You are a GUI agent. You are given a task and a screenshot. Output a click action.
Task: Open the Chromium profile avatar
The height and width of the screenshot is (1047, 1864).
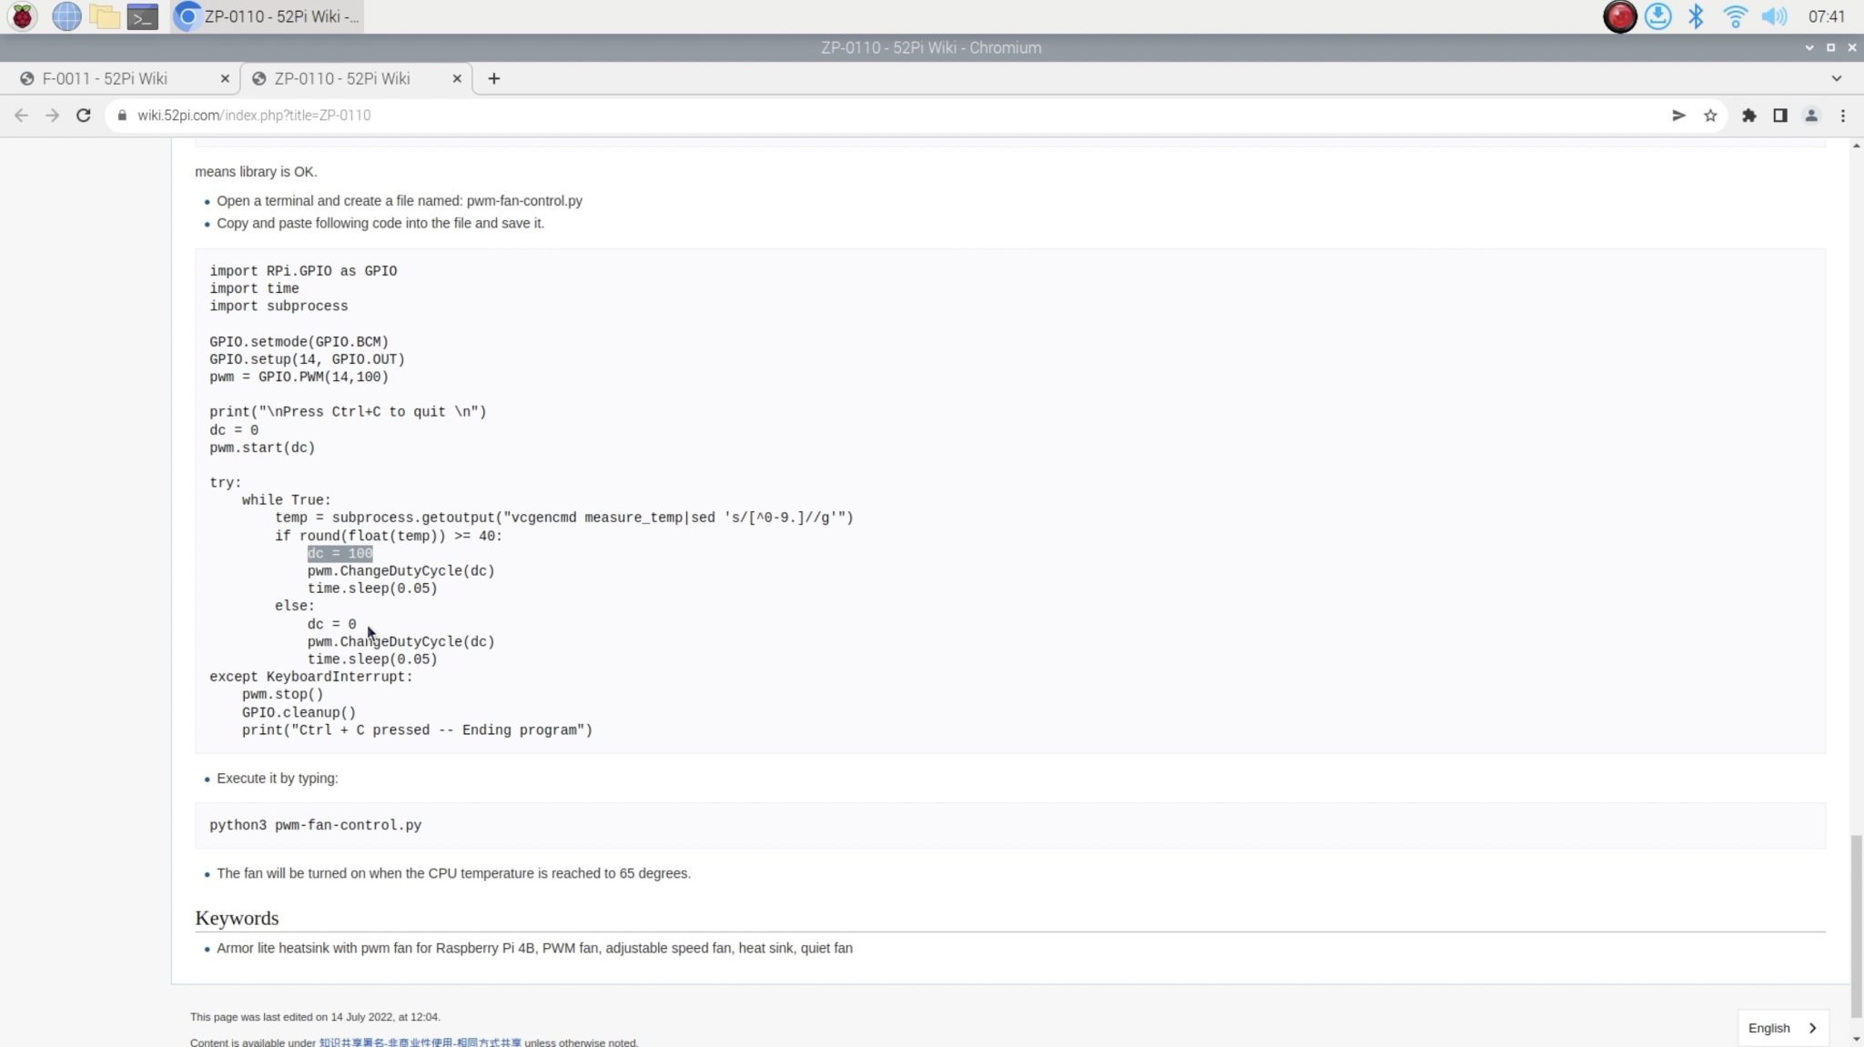[1811, 116]
